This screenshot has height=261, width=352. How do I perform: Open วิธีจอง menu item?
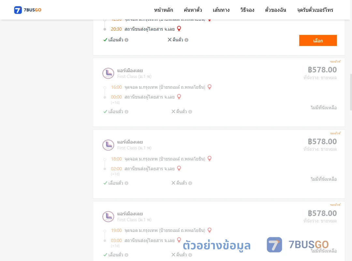247,10
